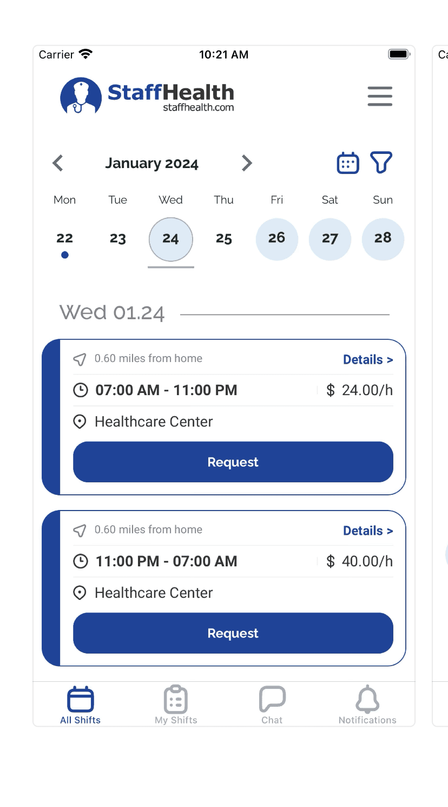Select Tuesday 23 in calendar
The height and width of the screenshot is (807, 448).
[x=118, y=238]
